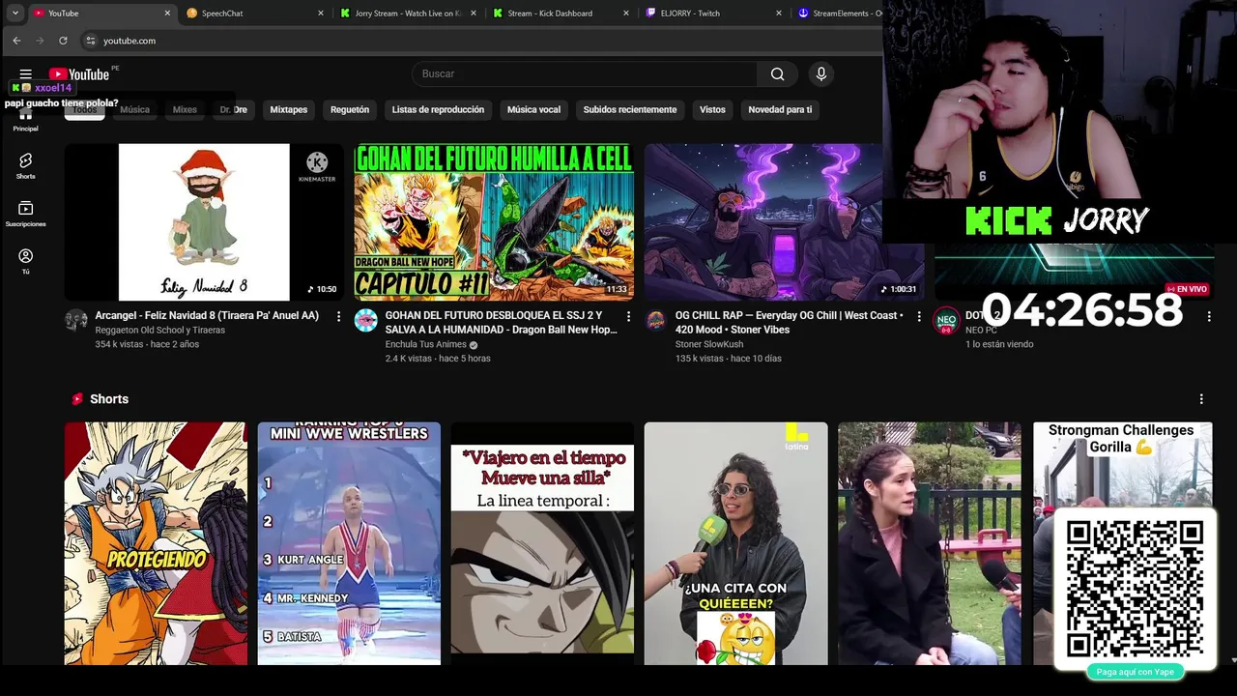The image size is (1237, 696).
Task: Switch to StreamElements tab
Action: click(x=839, y=14)
